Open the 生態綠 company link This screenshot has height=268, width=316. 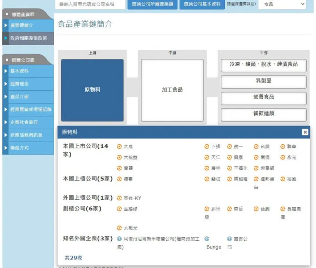click(x=131, y=209)
